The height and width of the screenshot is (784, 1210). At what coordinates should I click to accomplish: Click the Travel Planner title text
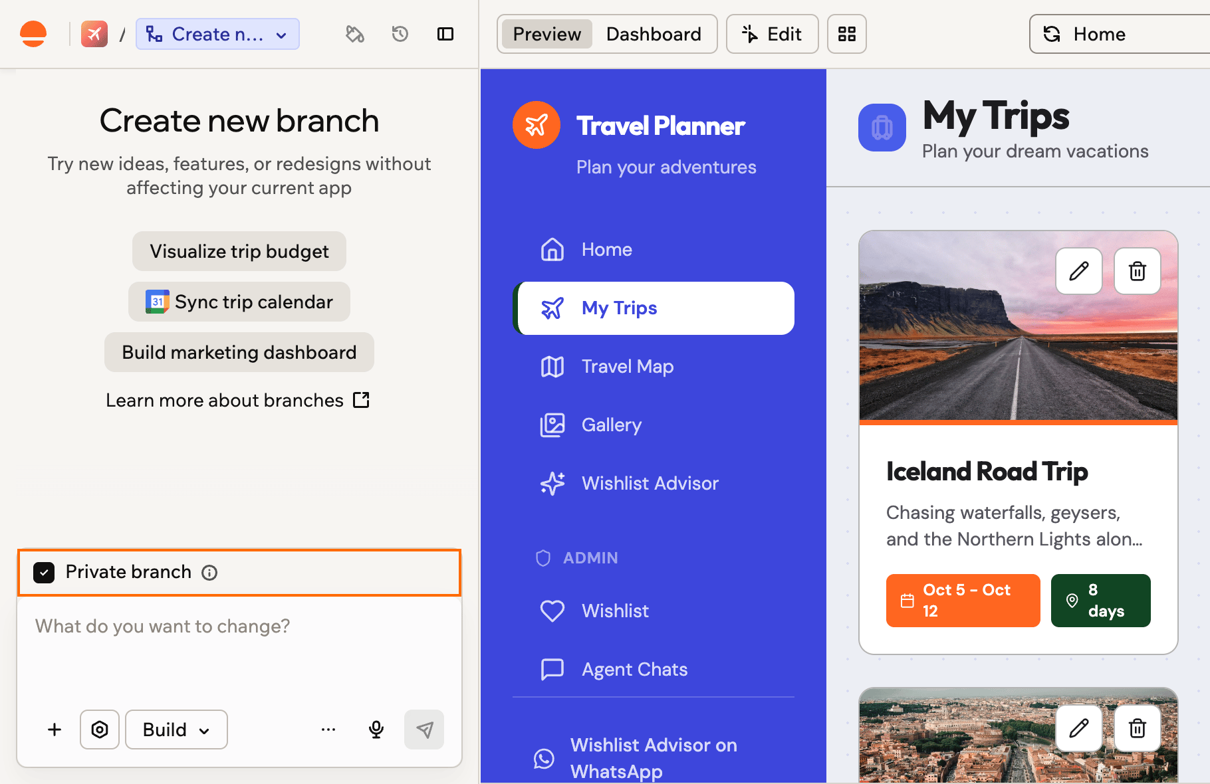[x=660, y=126]
